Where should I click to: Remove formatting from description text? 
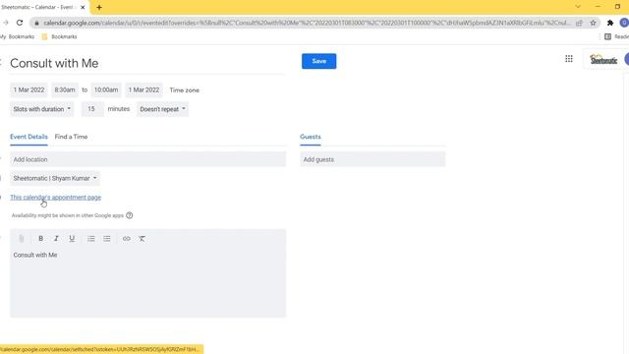tap(142, 238)
